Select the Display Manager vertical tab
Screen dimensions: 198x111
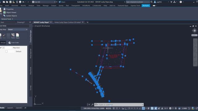tap(31, 36)
